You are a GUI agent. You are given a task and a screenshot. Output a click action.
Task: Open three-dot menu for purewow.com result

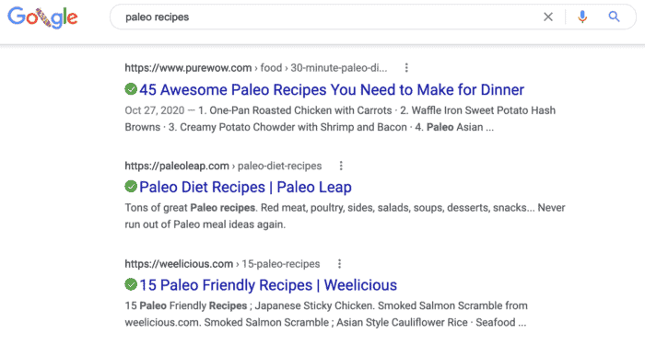(x=406, y=68)
